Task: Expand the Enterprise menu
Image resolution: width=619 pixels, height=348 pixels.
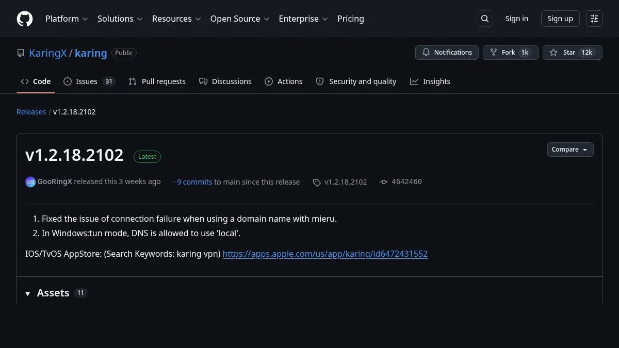Action: [x=303, y=19]
